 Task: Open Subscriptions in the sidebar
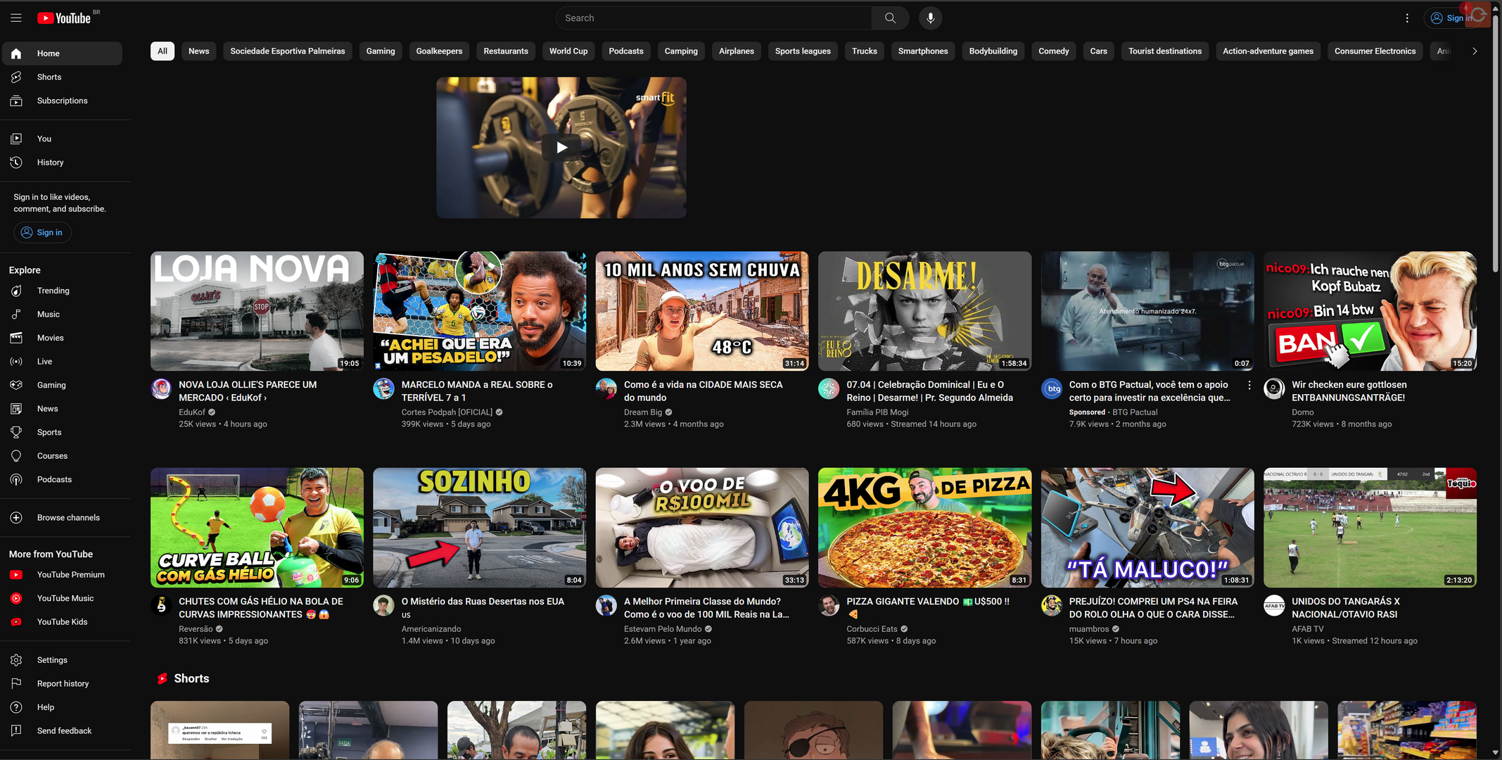[62, 101]
